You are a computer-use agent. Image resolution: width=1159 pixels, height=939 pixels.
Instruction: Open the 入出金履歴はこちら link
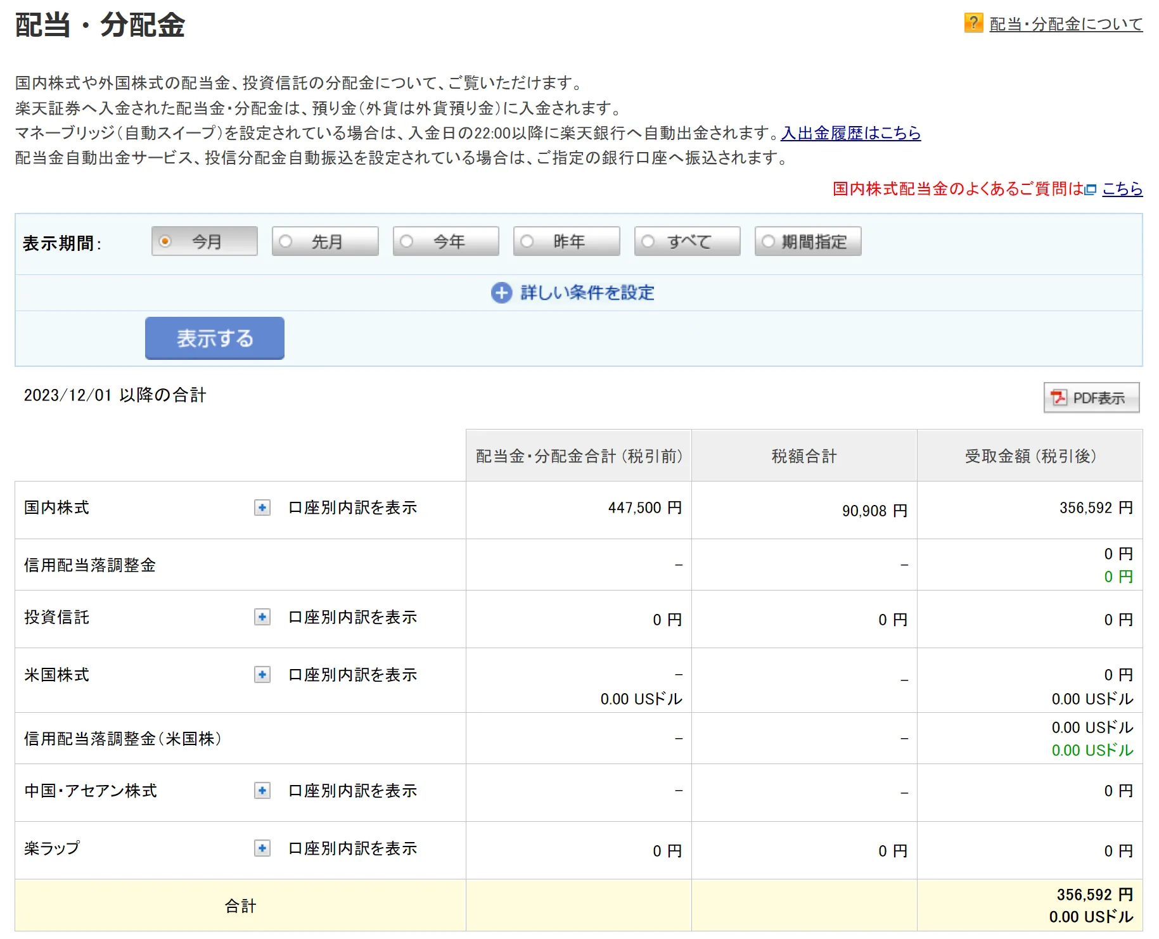(x=850, y=133)
